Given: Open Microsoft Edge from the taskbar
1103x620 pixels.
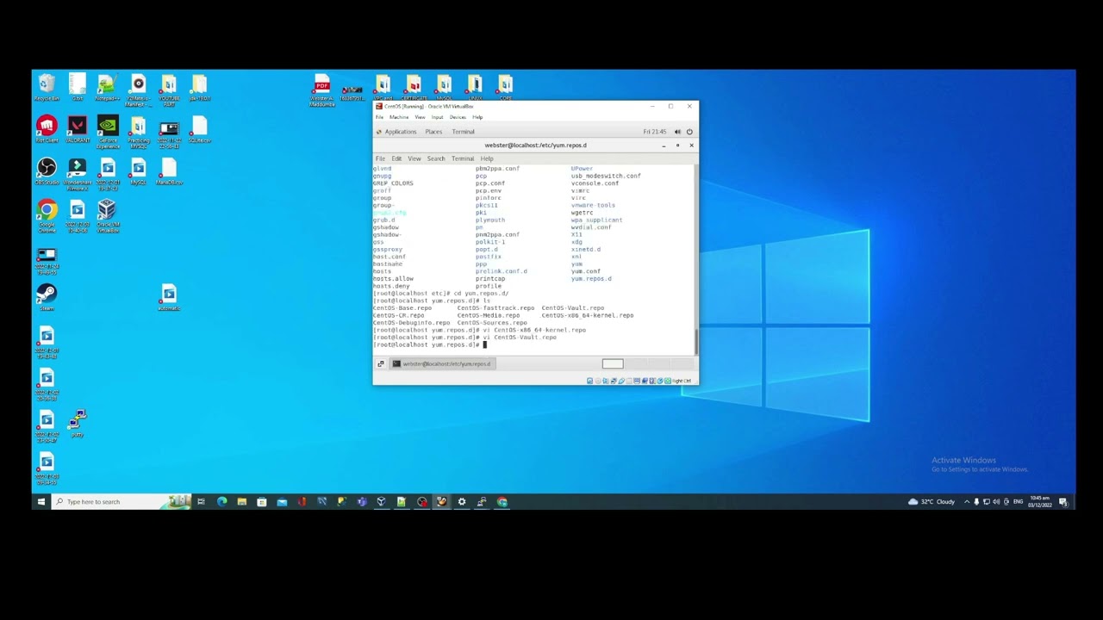Looking at the screenshot, I should tap(221, 501).
